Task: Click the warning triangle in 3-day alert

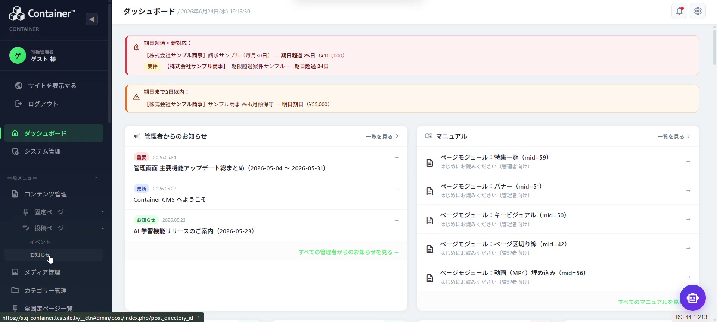Action: coord(136,97)
